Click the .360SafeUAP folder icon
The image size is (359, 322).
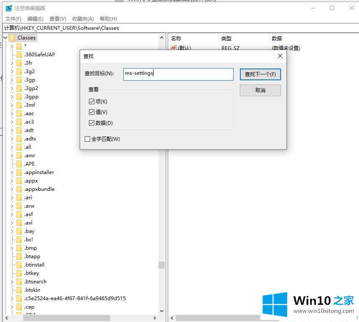click(x=19, y=55)
